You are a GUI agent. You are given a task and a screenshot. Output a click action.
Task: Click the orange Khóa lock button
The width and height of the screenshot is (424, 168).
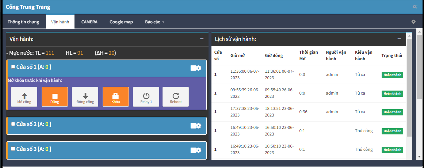[x=115, y=97]
